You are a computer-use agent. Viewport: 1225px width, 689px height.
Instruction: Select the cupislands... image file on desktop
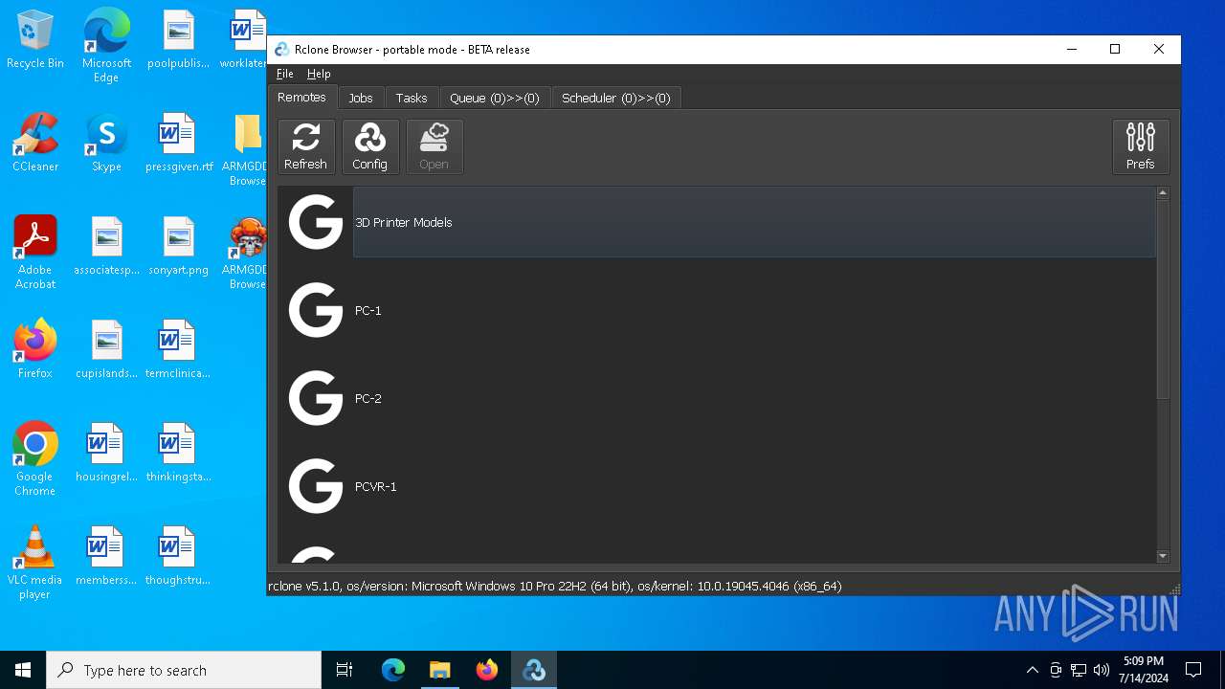point(106,349)
